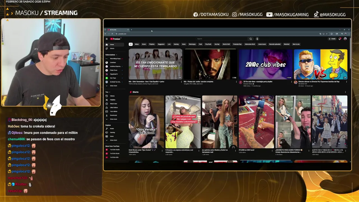Expand Show more under You section
The image size is (359, 202).
114,119
